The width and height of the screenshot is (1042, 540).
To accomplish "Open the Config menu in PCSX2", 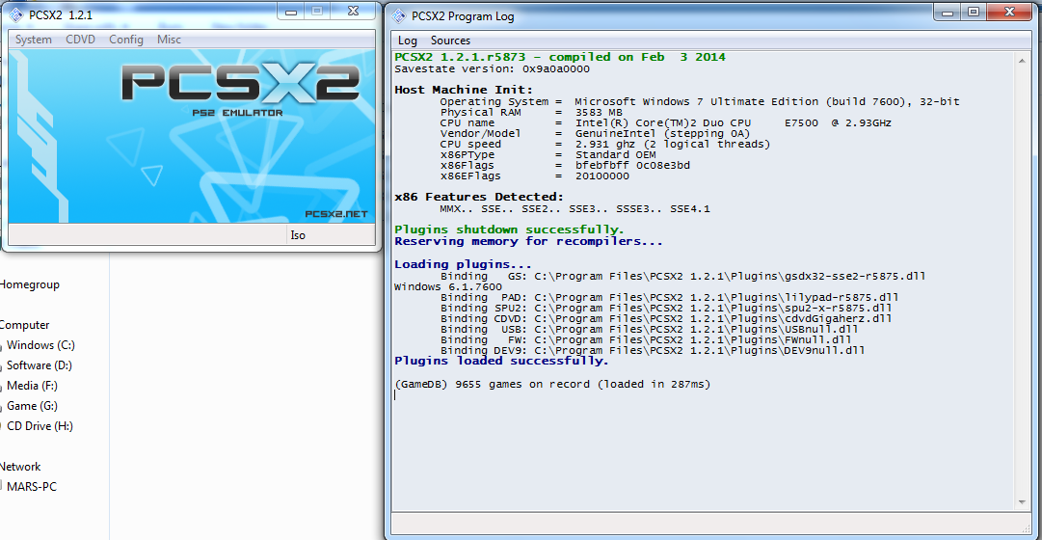I will [126, 40].
